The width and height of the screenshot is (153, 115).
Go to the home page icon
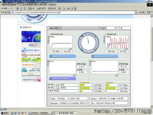click(24, 9)
